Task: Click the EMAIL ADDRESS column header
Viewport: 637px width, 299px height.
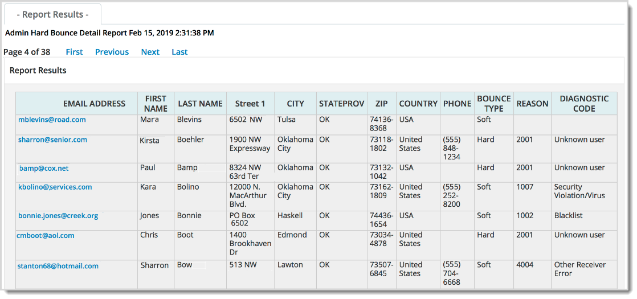Action: coord(94,104)
